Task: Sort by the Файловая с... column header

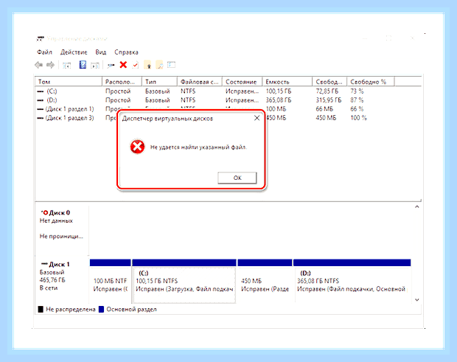Action: pos(200,82)
